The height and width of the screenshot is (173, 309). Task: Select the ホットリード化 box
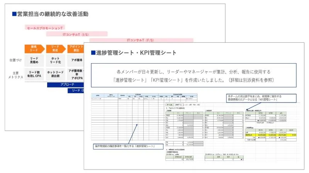[55, 60]
